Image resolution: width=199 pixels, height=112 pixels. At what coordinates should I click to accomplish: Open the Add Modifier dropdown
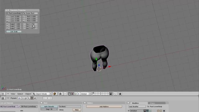[137, 106]
